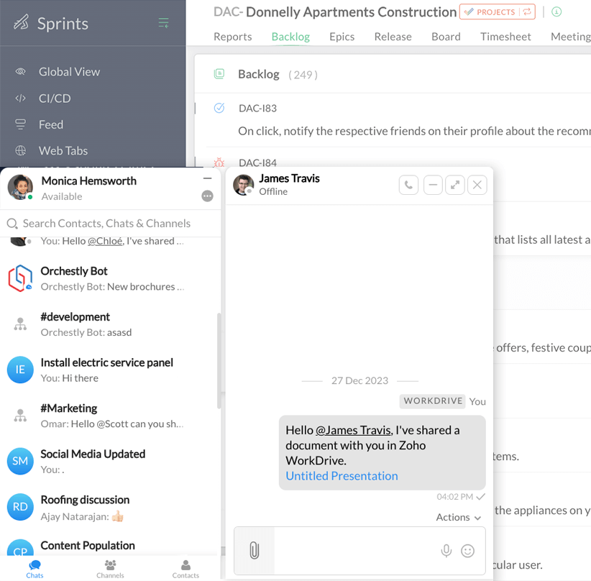Click the PROJECTS badge button
The height and width of the screenshot is (581, 591).
pyautogui.click(x=497, y=12)
